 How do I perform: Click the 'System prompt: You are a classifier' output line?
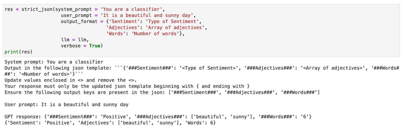pos(54,62)
